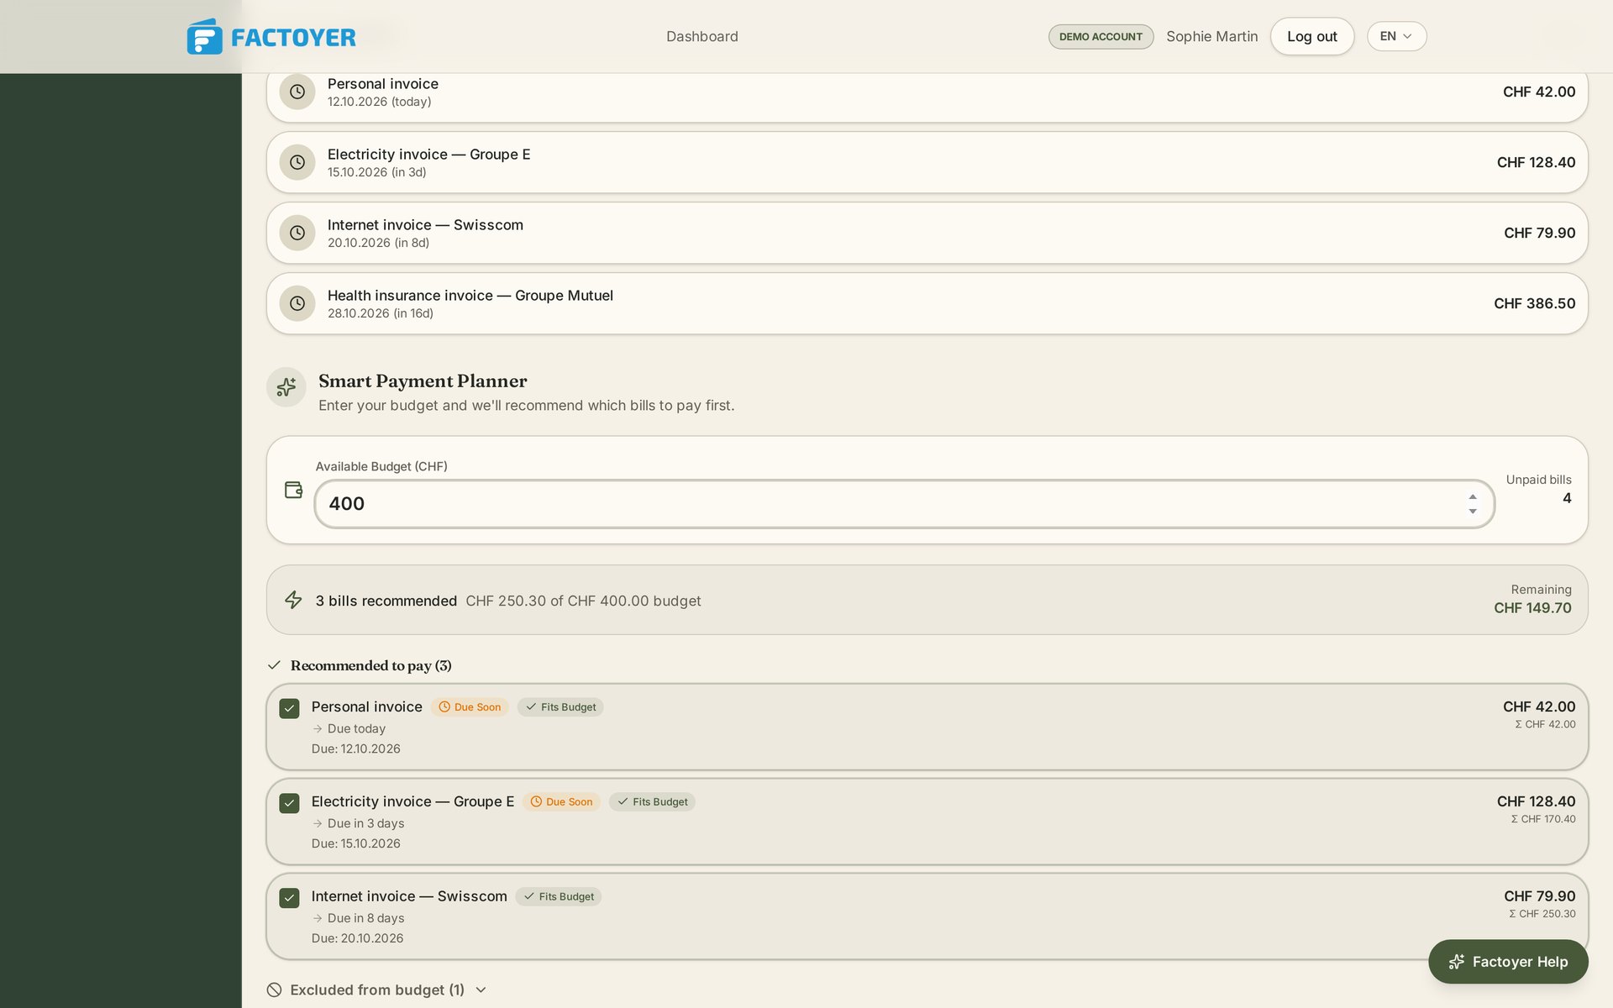Click the Factoyer logo icon
The width and height of the screenshot is (1613, 1008).
(204, 36)
